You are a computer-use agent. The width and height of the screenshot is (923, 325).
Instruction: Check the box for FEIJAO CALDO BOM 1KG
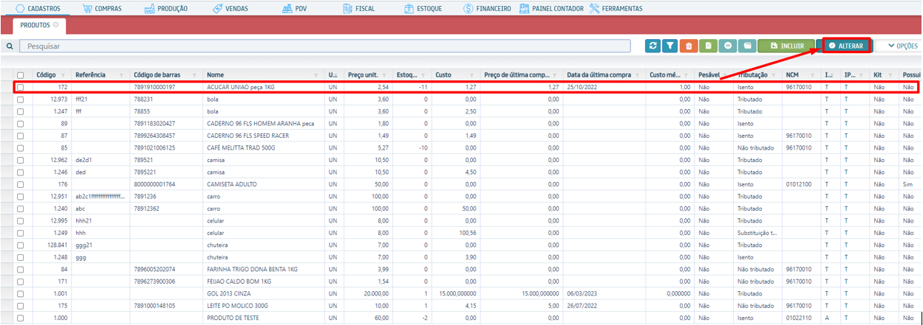21,282
